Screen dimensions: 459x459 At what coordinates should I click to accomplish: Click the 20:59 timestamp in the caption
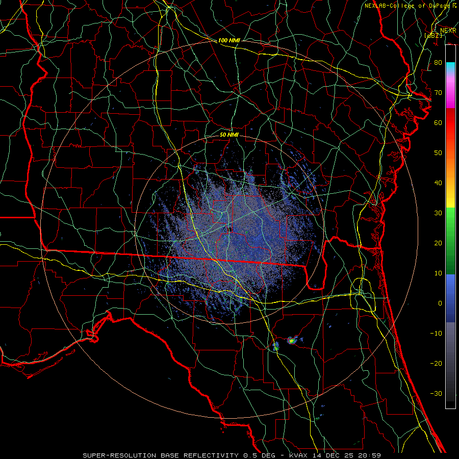click(370, 455)
